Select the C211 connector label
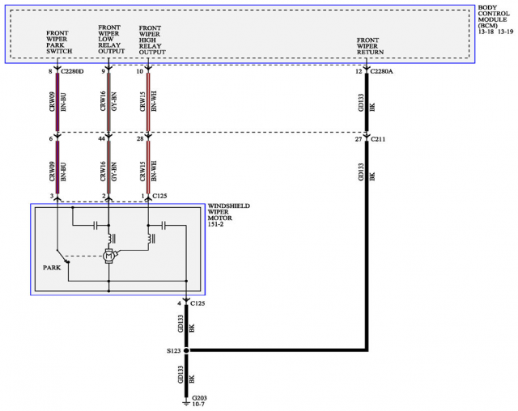The image size is (518, 411). pyautogui.click(x=377, y=139)
